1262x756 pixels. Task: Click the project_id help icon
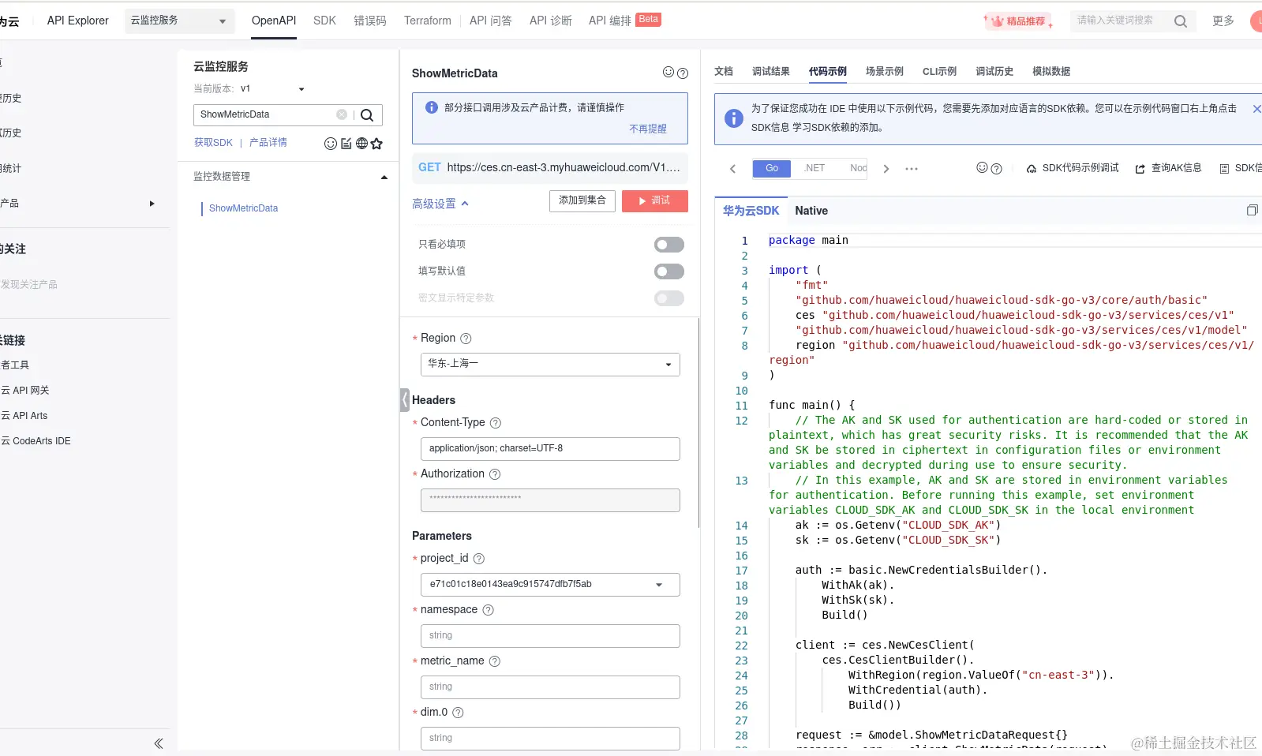(x=479, y=559)
